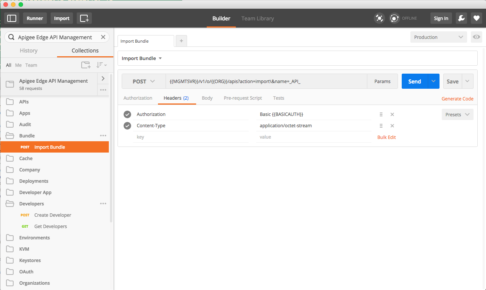Click Generate Code link
This screenshot has height=290, width=486.
(457, 99)
